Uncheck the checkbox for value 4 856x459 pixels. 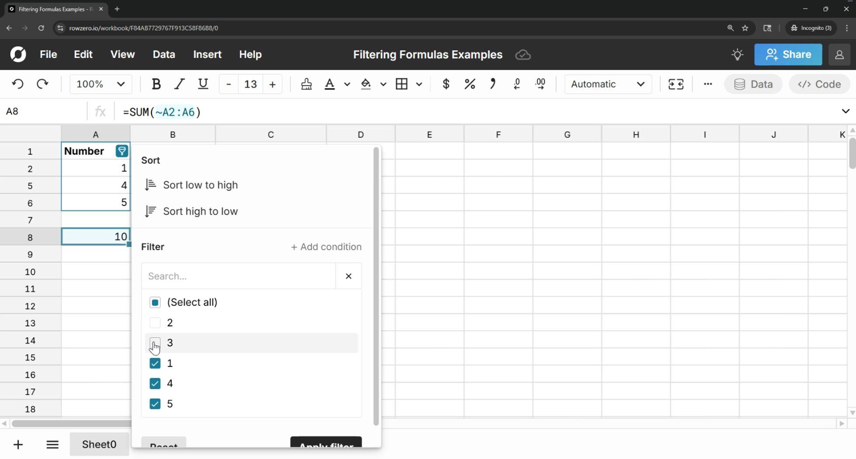pos(155,384)
